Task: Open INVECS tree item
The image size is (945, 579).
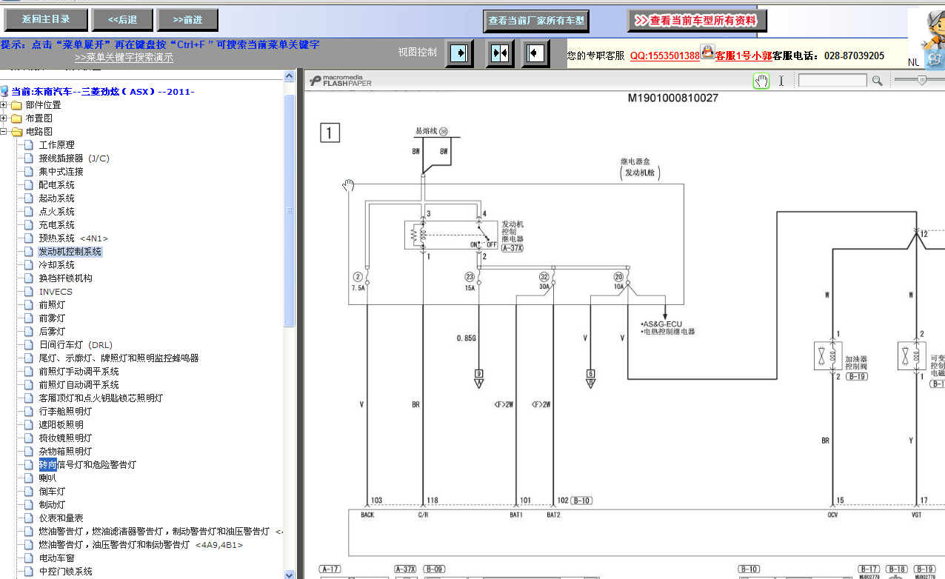Action: point(56,292)
